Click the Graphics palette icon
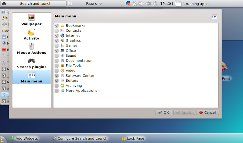Image resolution: width=243 pixels, height=143 pixels. pyautogui.click(x=62, y=41)
